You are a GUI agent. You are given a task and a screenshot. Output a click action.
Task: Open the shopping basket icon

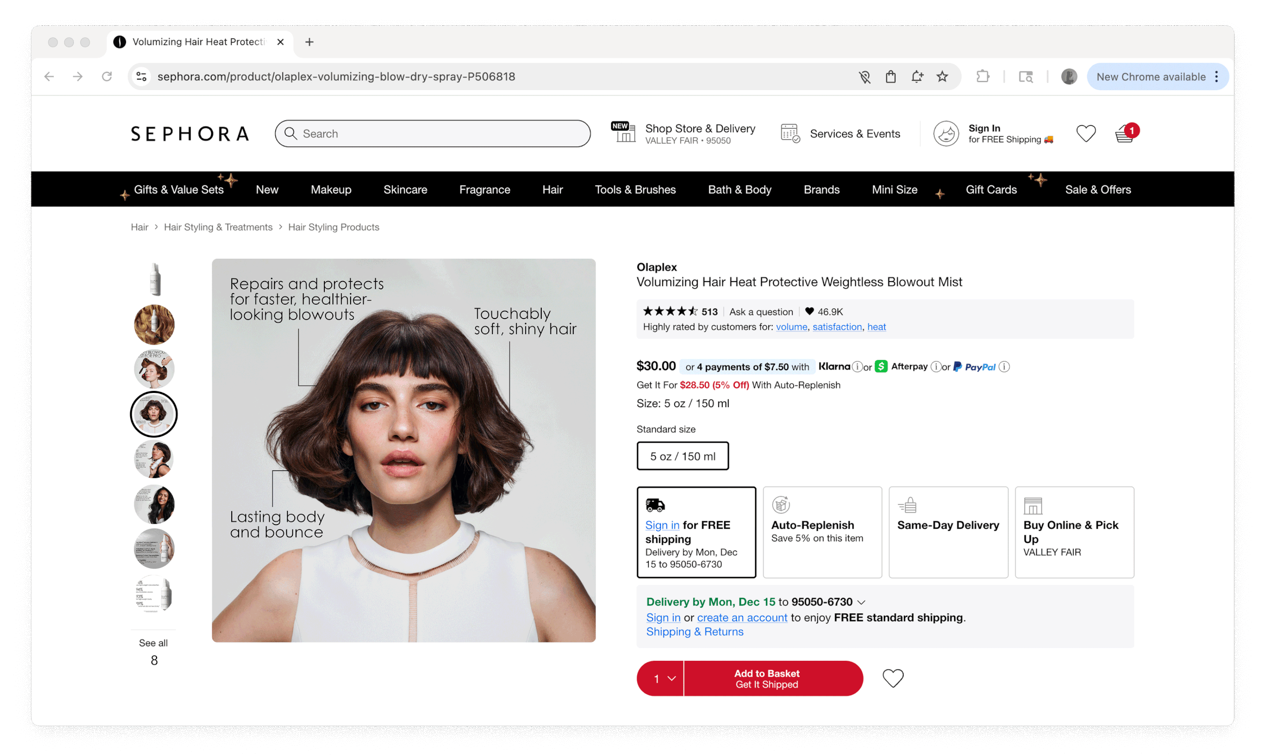[x=1124, y=134]
